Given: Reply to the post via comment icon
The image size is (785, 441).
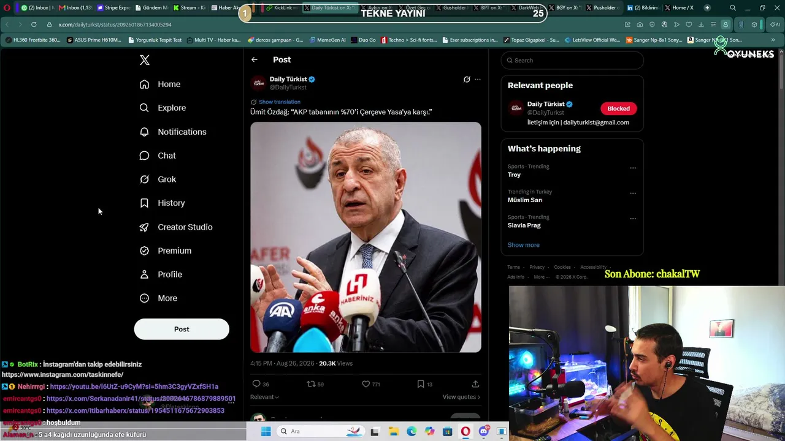Looking at the screenshot, I should (256, 384).
